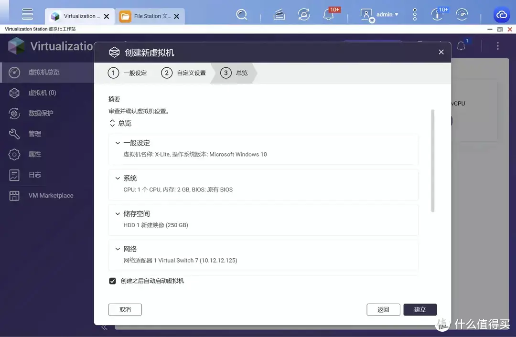Click the HDD 1 新建映像 (250 GB) text
The width and height of the screenshot is (516, 337).
click(x=156, y=225)
